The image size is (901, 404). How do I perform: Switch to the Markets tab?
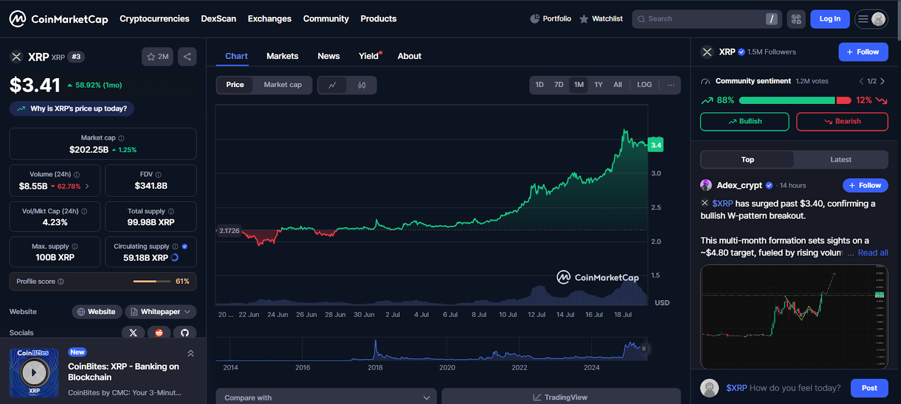[282, 56]
